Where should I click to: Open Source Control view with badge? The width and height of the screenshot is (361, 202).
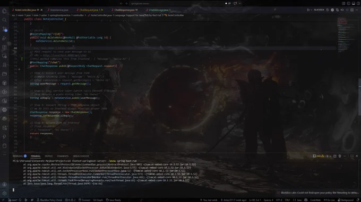(x=4, y=29)
